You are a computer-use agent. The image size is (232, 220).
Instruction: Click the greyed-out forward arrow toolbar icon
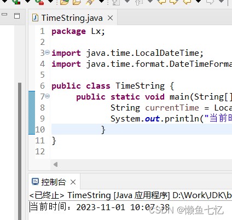coord(210,2)
